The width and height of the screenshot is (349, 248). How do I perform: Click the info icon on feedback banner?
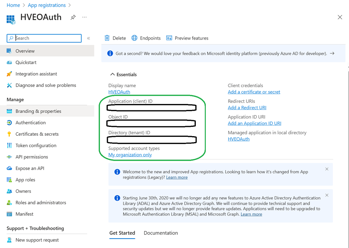(110, 53)
